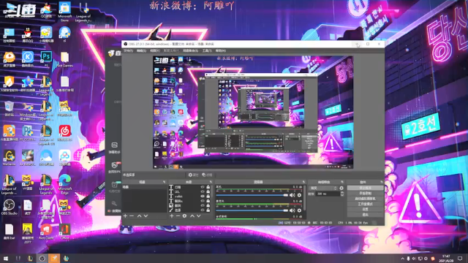Open source properties gear below the sources list
The image size is (468, 263).
(184, 216)
